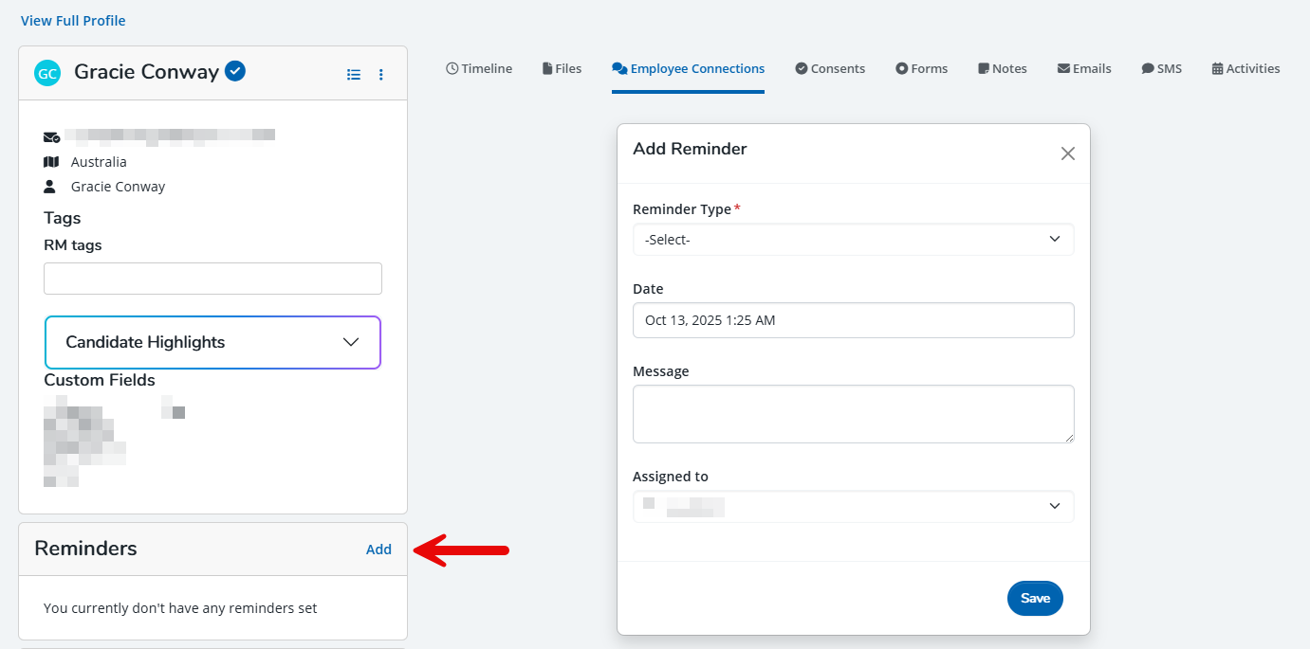
Task: Click the map icon beside Australia
Action: [51, 162]
